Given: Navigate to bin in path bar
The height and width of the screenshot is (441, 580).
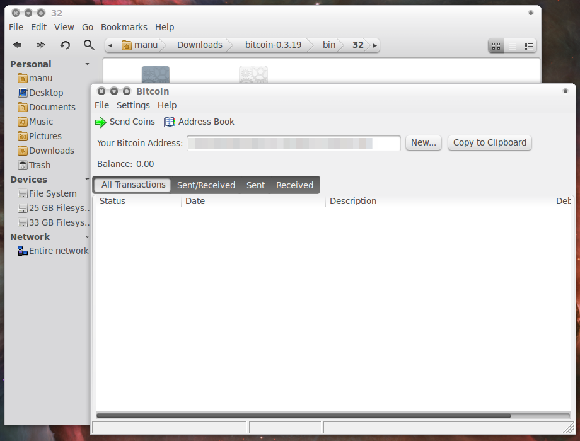Looking at the screenshot, I should 329,45.
